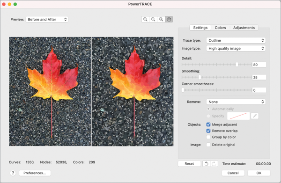Open help with the question mark button

pyautogui.click(x=13, y=173)
